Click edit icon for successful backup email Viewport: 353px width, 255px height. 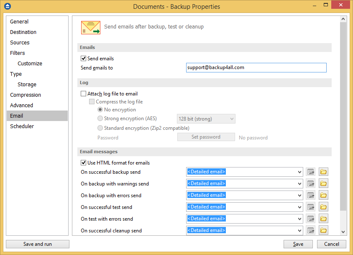tap(310, 172)
